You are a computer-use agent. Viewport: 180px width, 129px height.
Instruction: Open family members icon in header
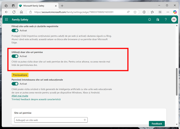click(158, 19)
